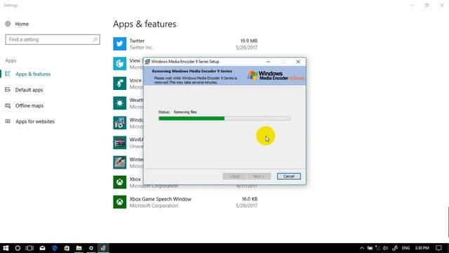Switch to Media Encoder setup on taskbar
The image size is (449, 253).
click(103, 248)
